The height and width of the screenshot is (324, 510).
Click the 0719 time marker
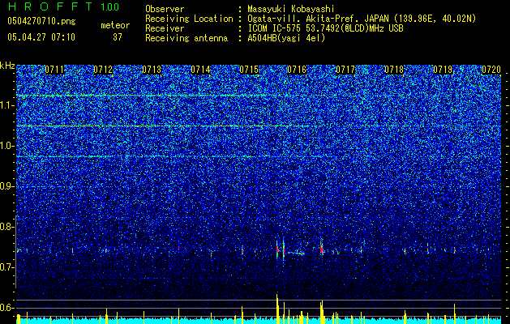[x=443, y=70]
